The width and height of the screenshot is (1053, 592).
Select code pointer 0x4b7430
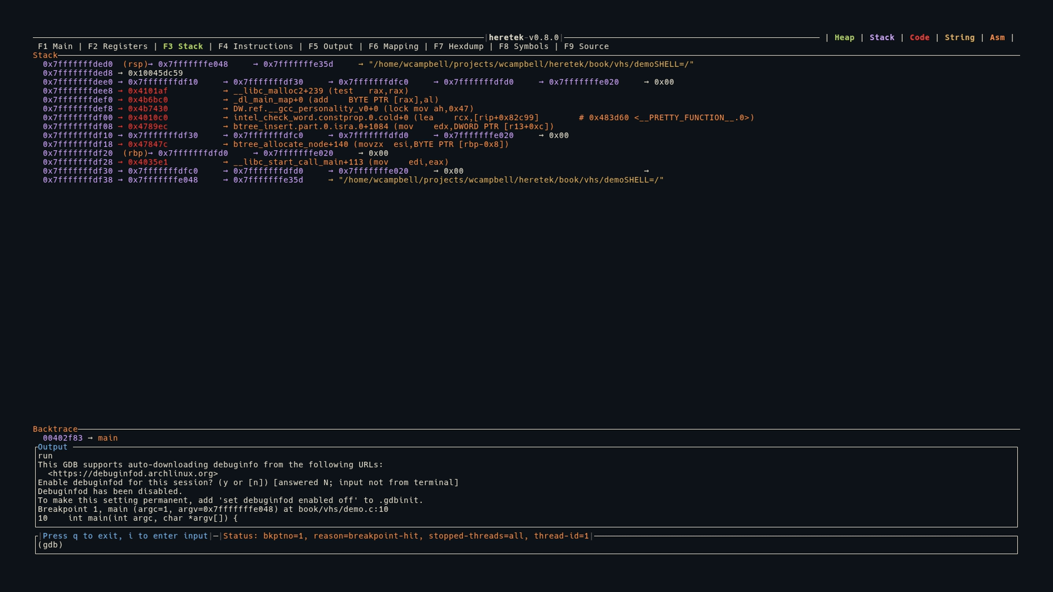click(x=148, y=109)
